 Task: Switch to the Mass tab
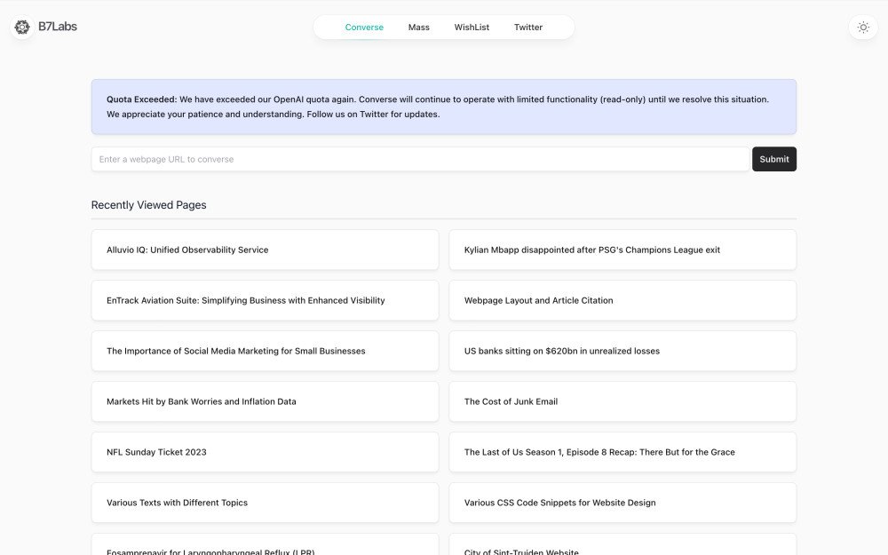[418, 28]
